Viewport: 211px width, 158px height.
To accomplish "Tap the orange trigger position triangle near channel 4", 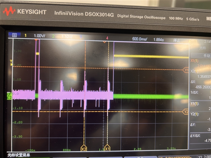I will [x=105, y=42].
